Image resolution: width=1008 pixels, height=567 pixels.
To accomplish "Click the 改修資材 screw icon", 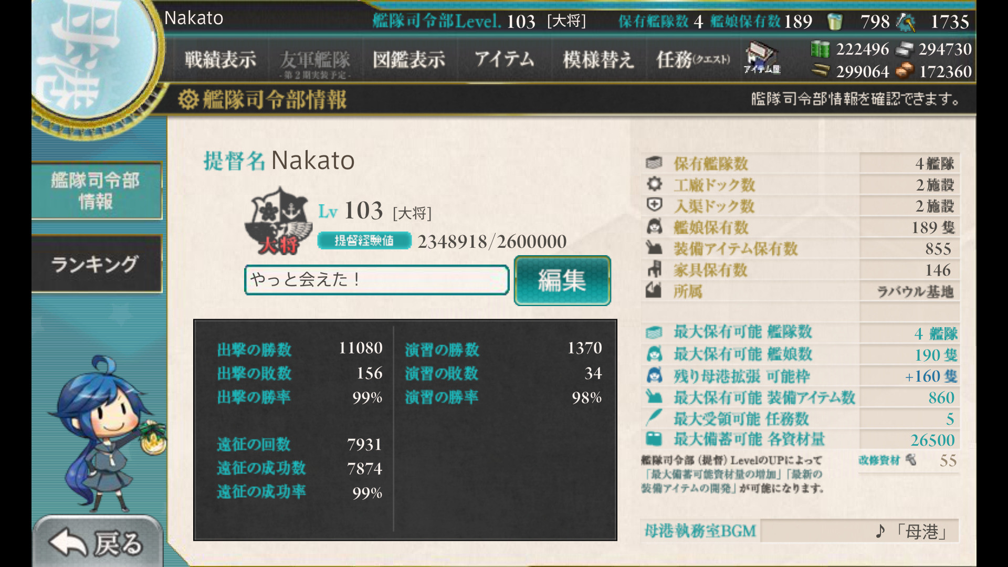I will (x=911, y=460).
